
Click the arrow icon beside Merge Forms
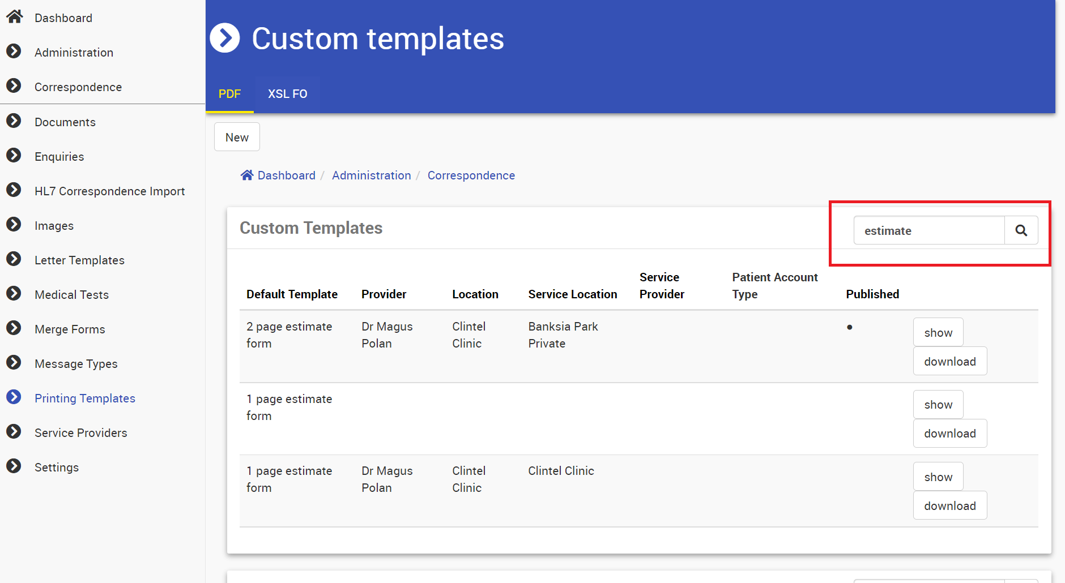tap(14, 328)
